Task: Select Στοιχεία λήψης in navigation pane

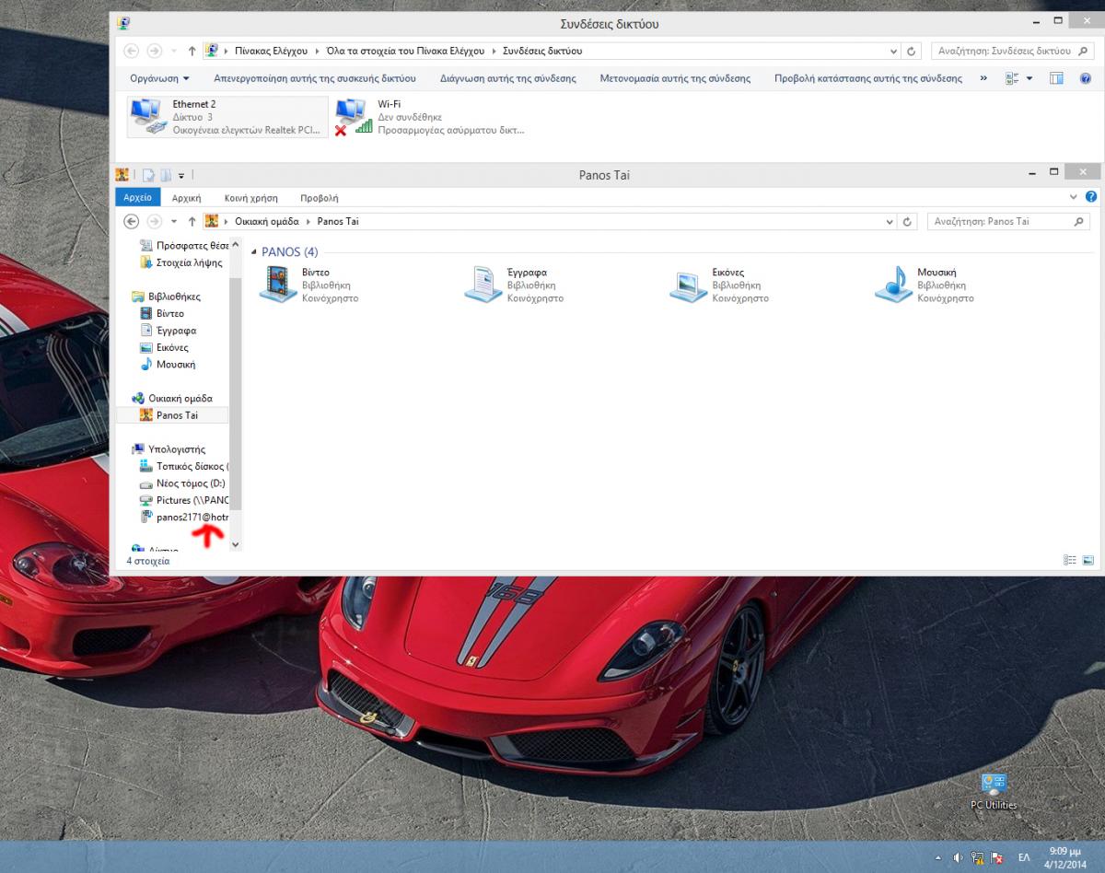Action: 181,262
